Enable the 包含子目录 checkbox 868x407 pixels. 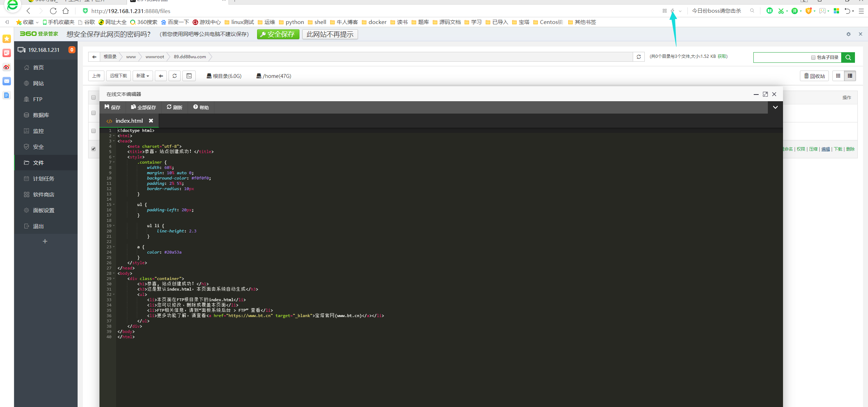point(813,57)
